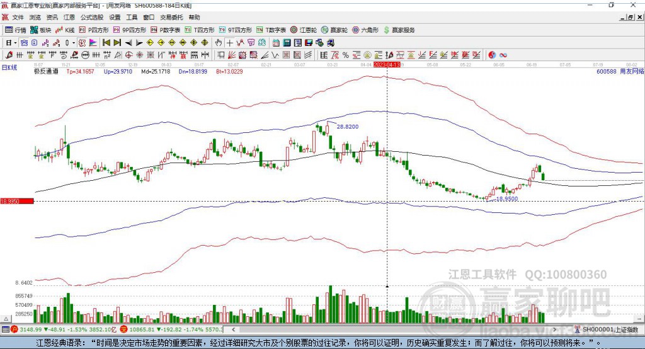Open the 浏览 menu
The image size is (645, 349).
click(x=35, y=17)
